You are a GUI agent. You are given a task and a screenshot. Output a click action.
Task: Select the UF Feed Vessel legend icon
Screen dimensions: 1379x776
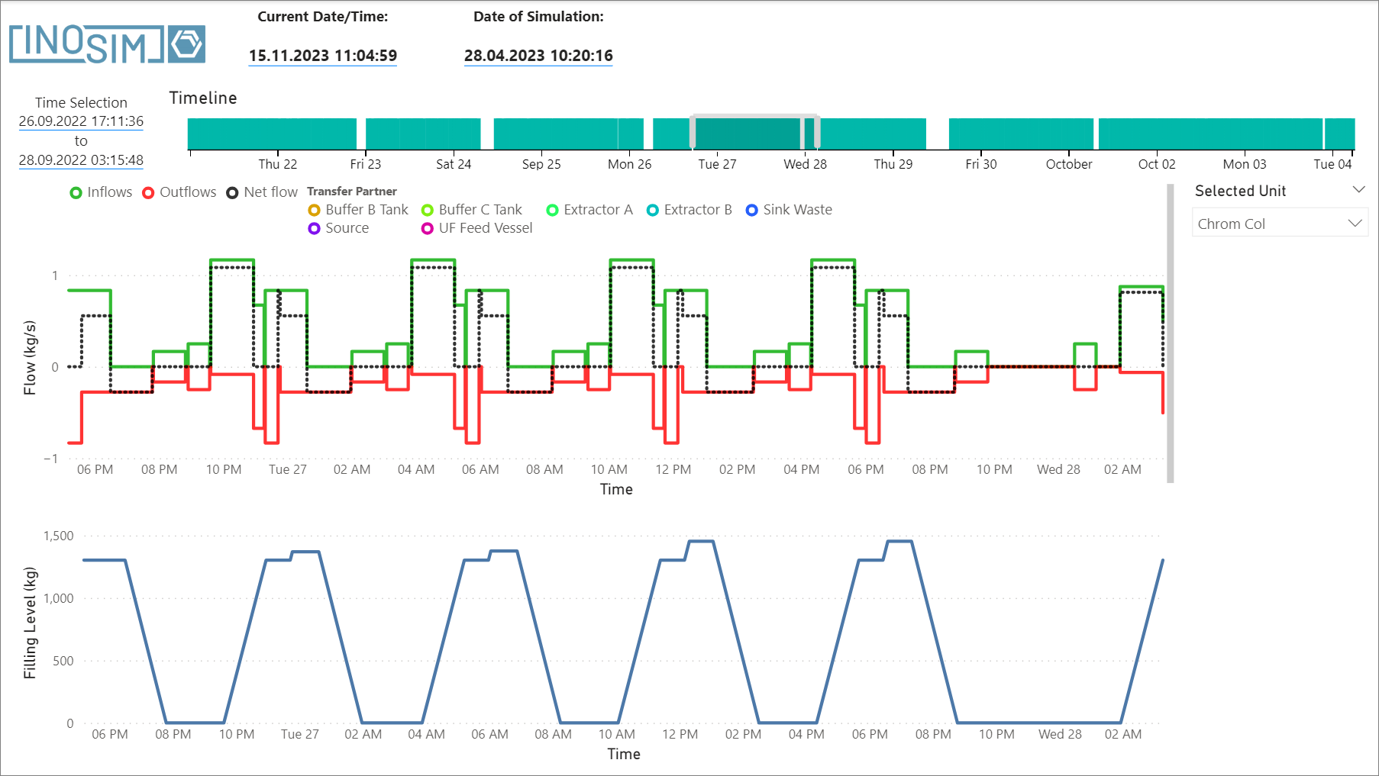tap(428, 227)
